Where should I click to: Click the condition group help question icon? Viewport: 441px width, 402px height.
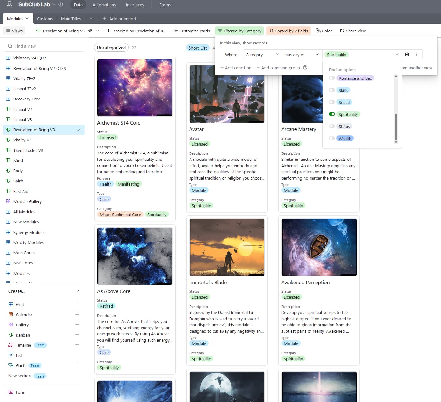coord(305,67)
